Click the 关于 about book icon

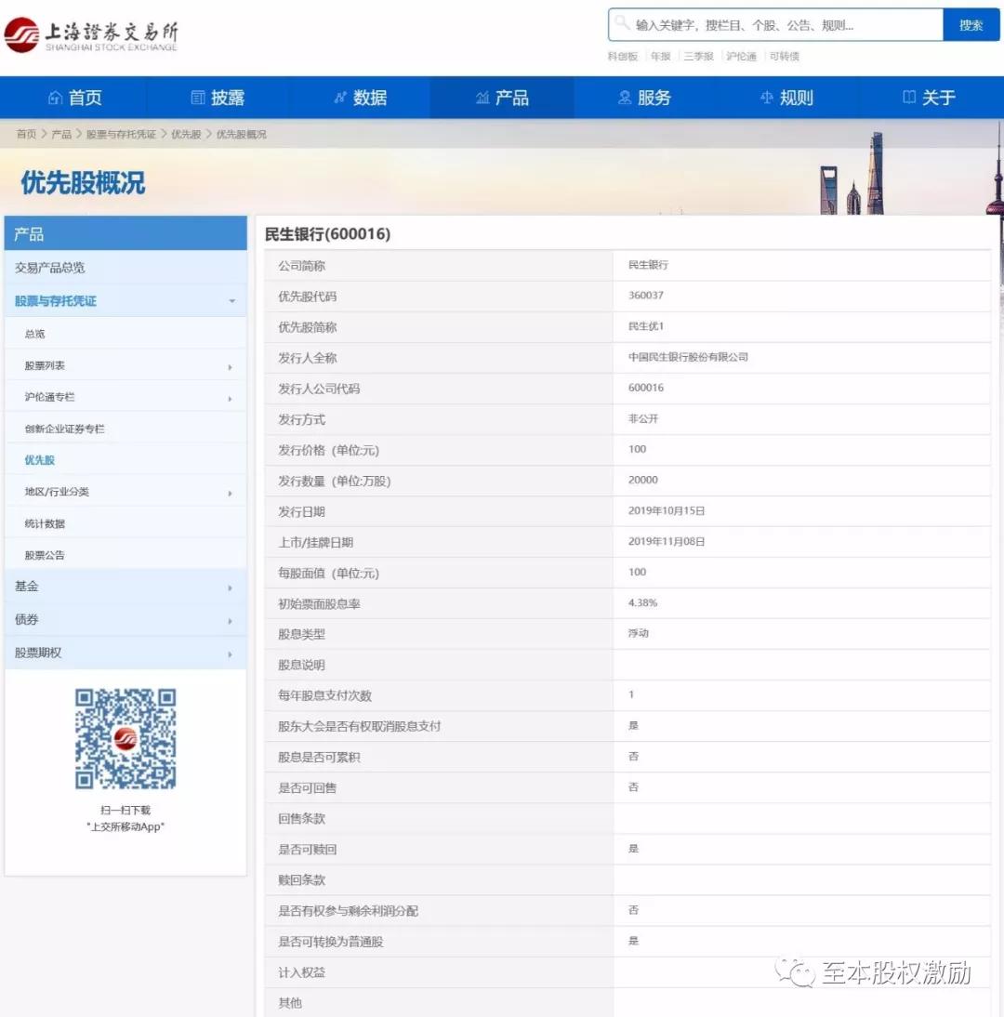pyautogui.click(x=910, y=97)
